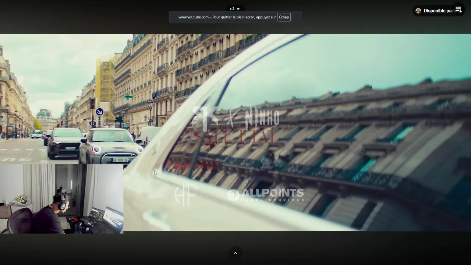Click the www.youtube.com fullscreen notice text

point(227,17)
